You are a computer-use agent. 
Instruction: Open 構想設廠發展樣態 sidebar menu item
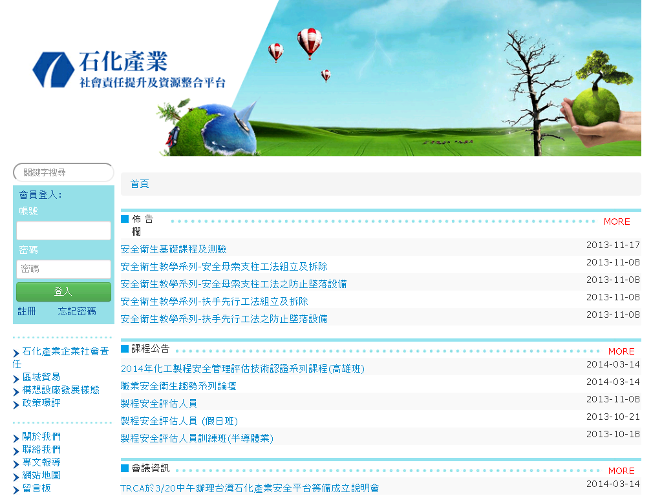pos(61,390)
